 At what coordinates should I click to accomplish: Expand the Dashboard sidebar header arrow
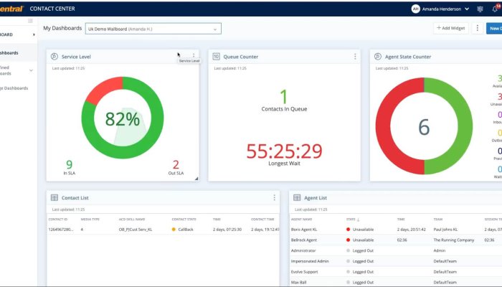pos(34,34)
